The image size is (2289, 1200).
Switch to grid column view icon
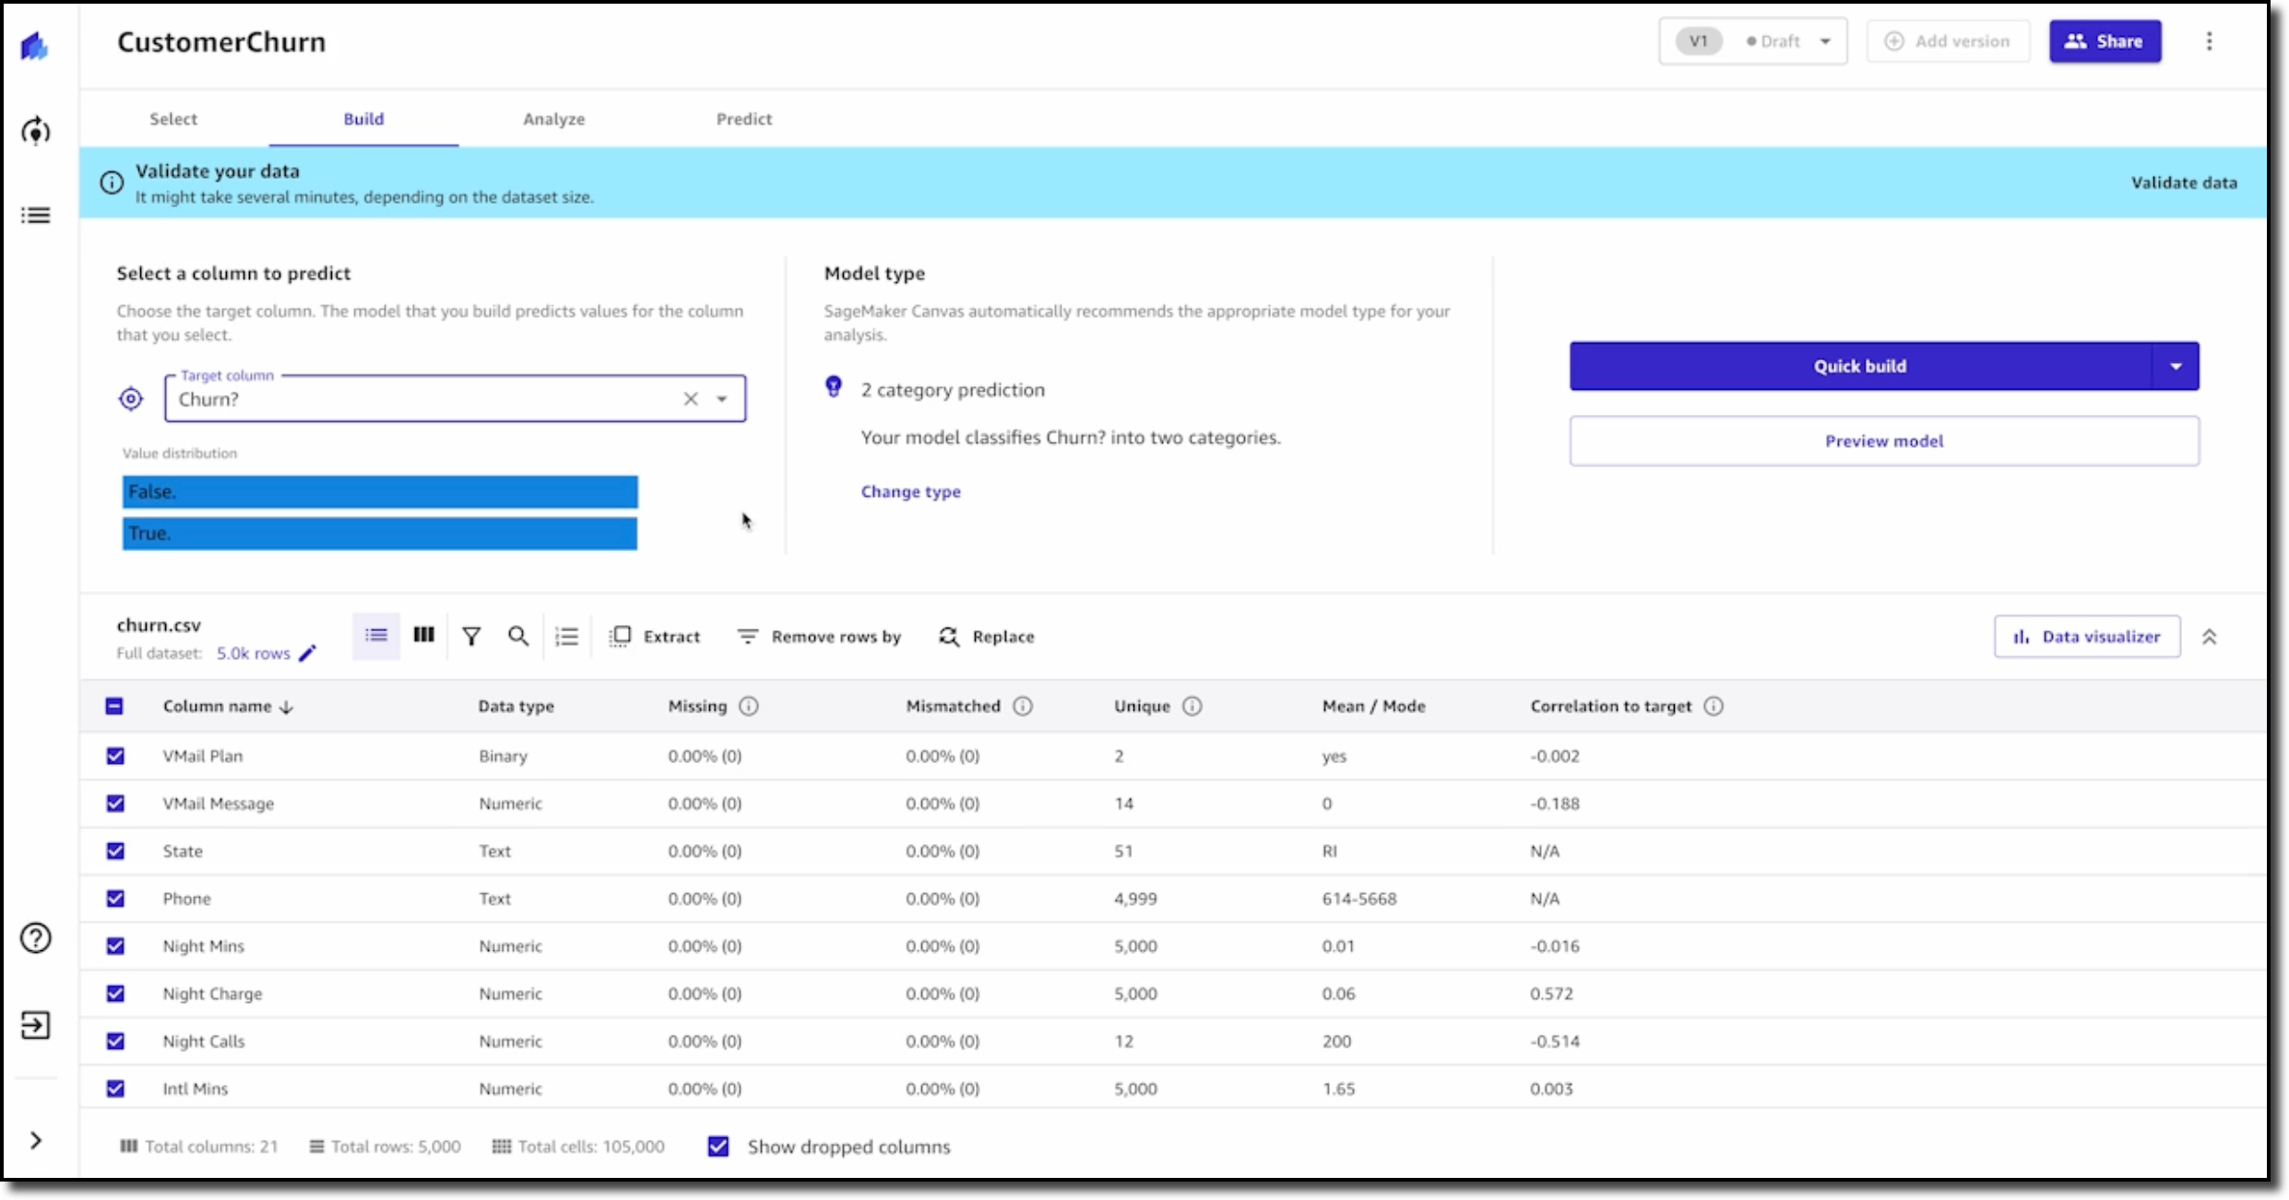click(x=423, y=635)
